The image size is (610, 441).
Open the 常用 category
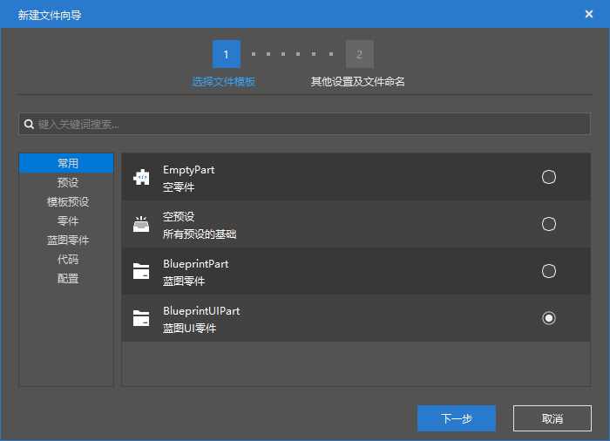67,163
